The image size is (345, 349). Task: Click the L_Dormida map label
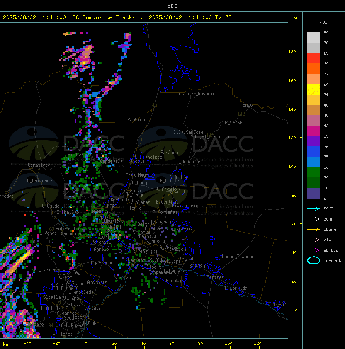[236, 288]
